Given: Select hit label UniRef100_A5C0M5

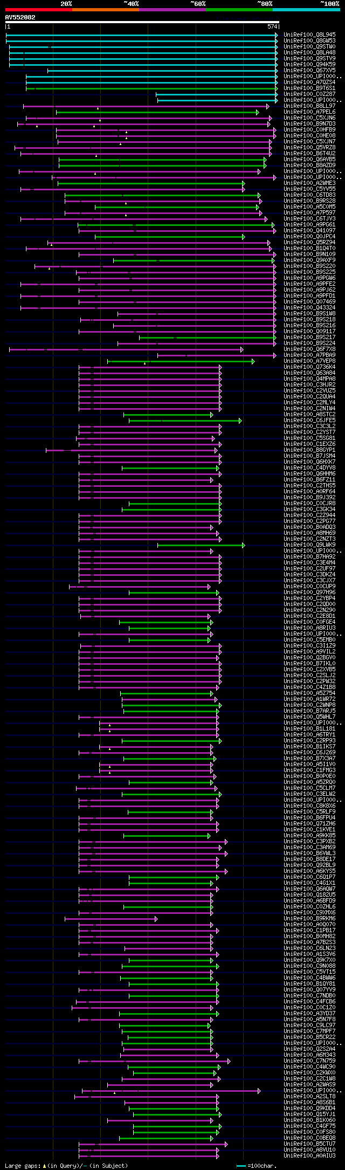Looking at the screenshot, I should click(309, 207).
